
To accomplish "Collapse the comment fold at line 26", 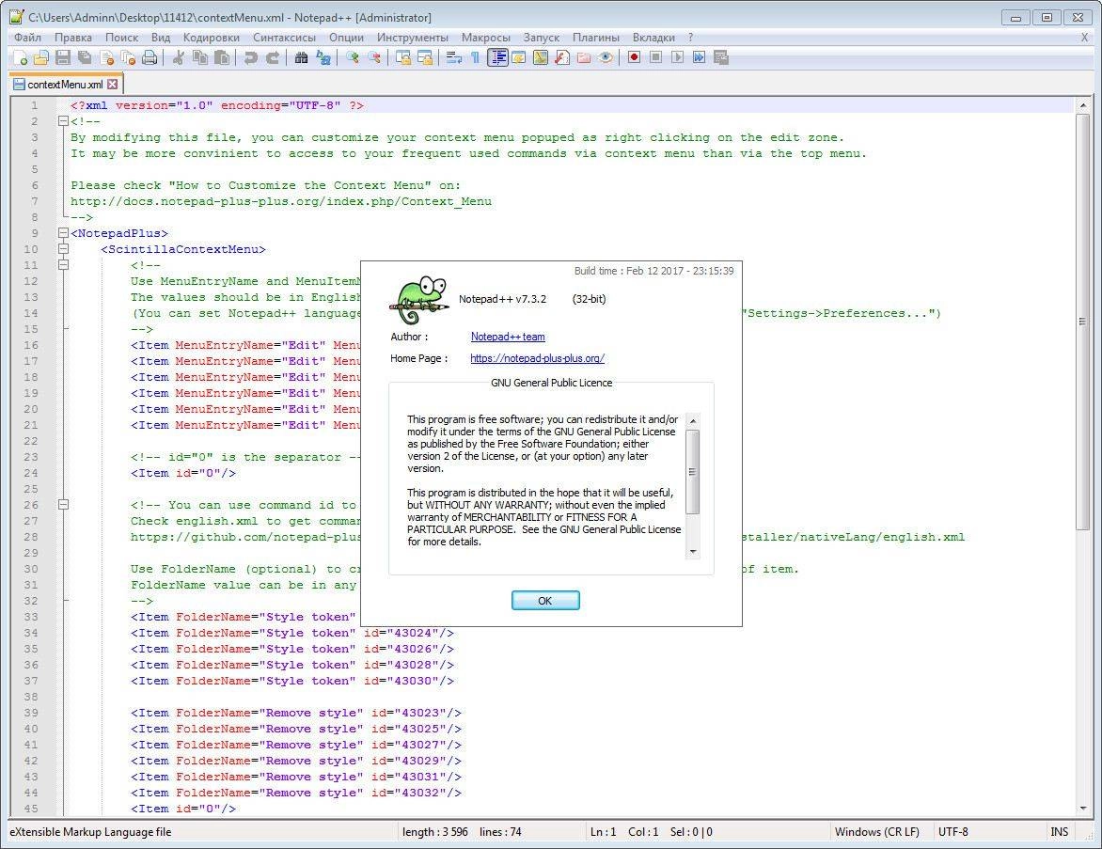I will pyautogui.click(x=63, y=505).
